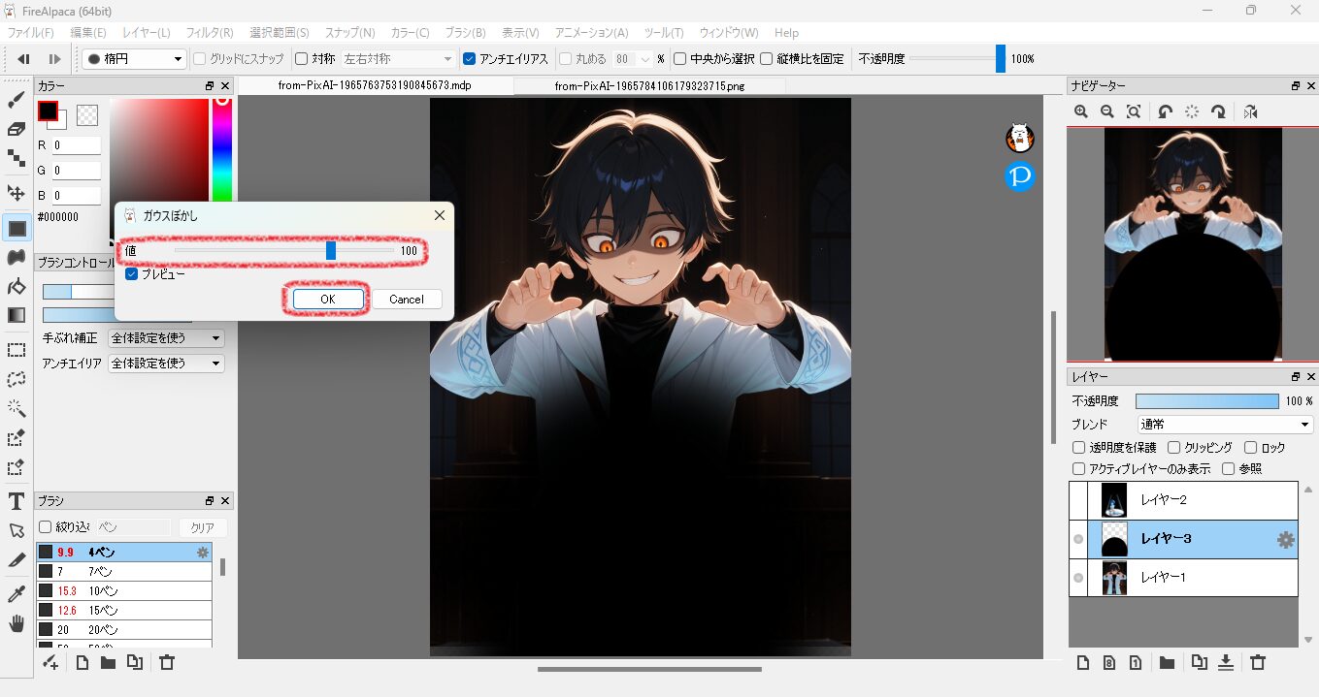Open the フィルタ(R) menu
This screenshot has height=697, width=1319.
click(x=209, y=33)
